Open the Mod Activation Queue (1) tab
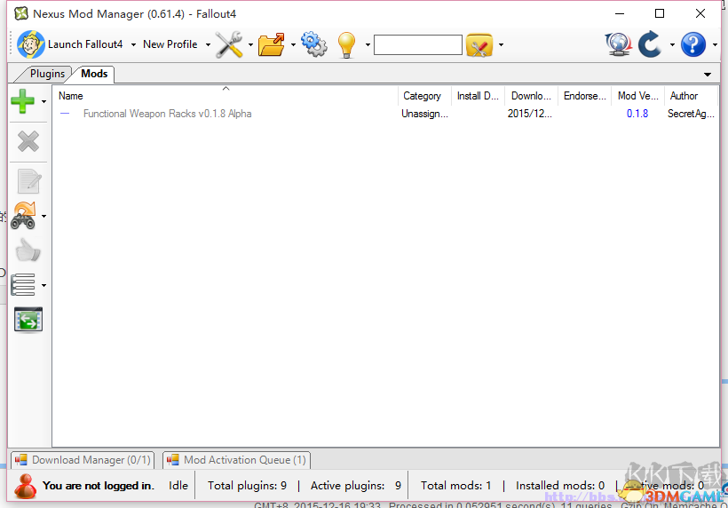Screen dimensions: 728x508 (237, 460)
